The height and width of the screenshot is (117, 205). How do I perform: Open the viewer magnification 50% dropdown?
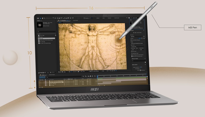[x=66, y=72]
